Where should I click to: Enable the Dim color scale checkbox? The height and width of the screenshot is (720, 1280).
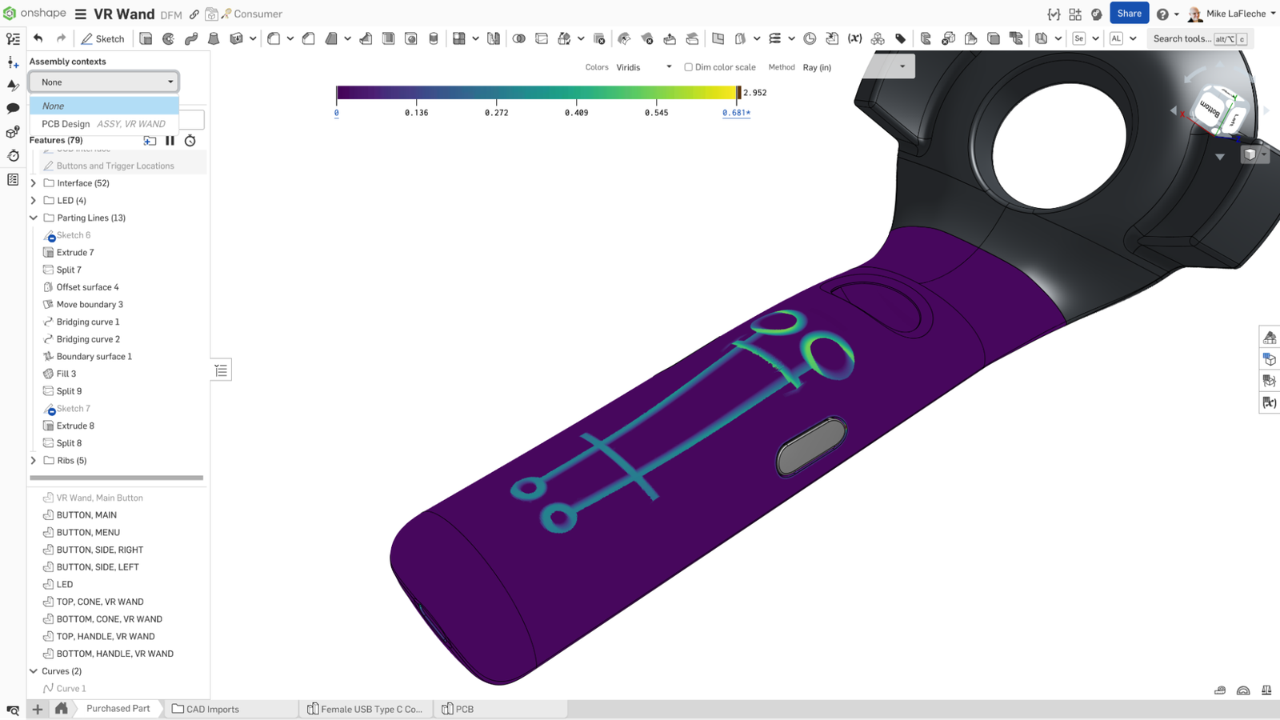pos(688,66)
